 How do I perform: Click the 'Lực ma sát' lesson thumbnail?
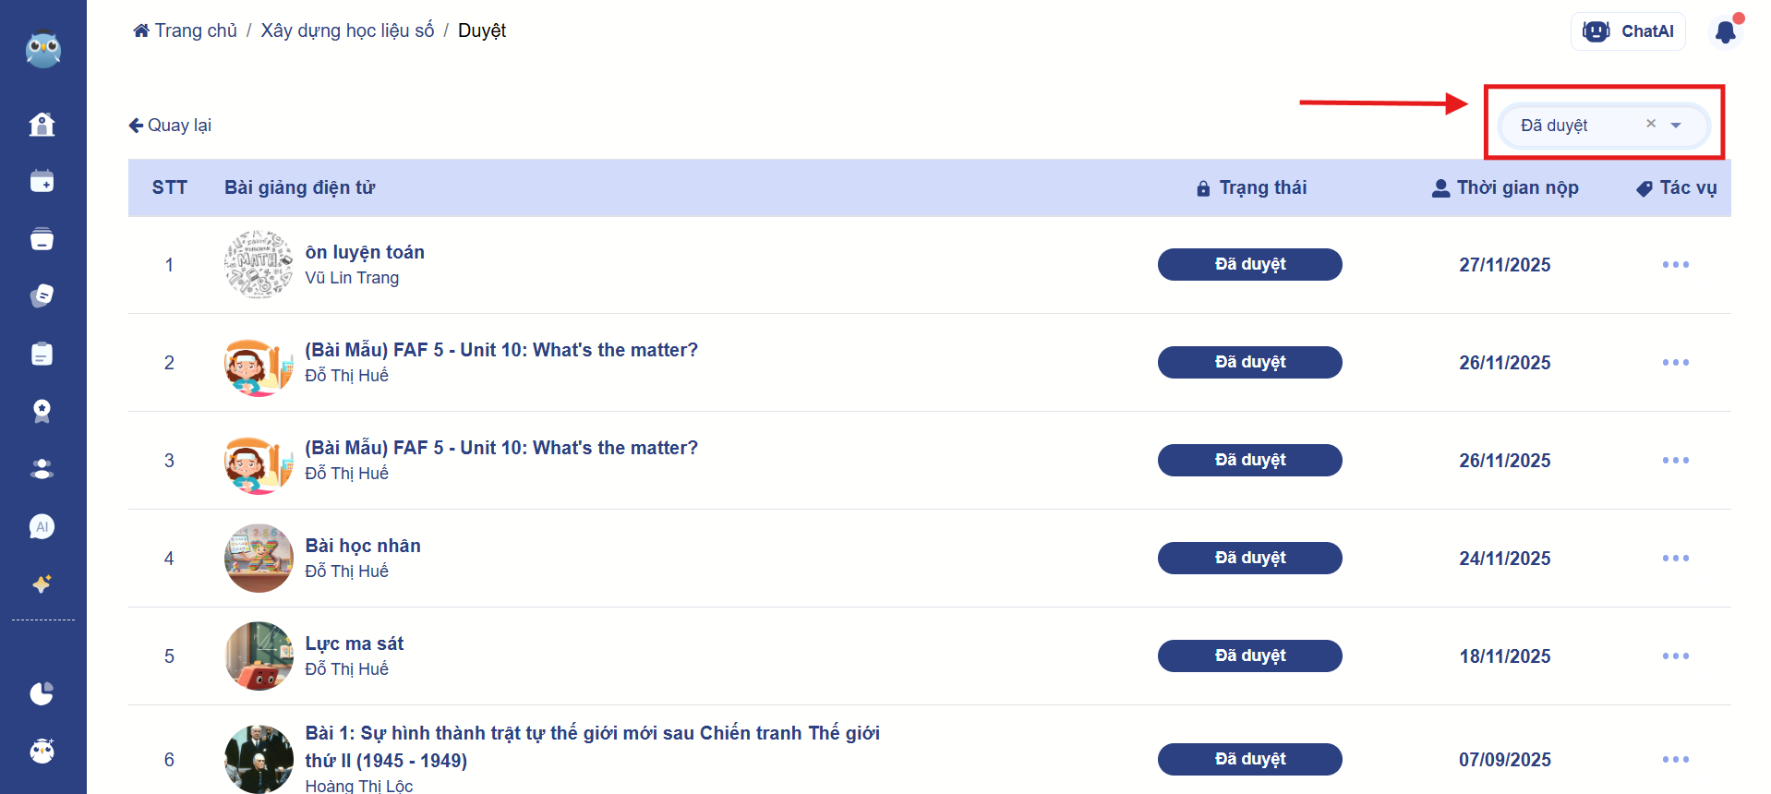tap(259, 656)
